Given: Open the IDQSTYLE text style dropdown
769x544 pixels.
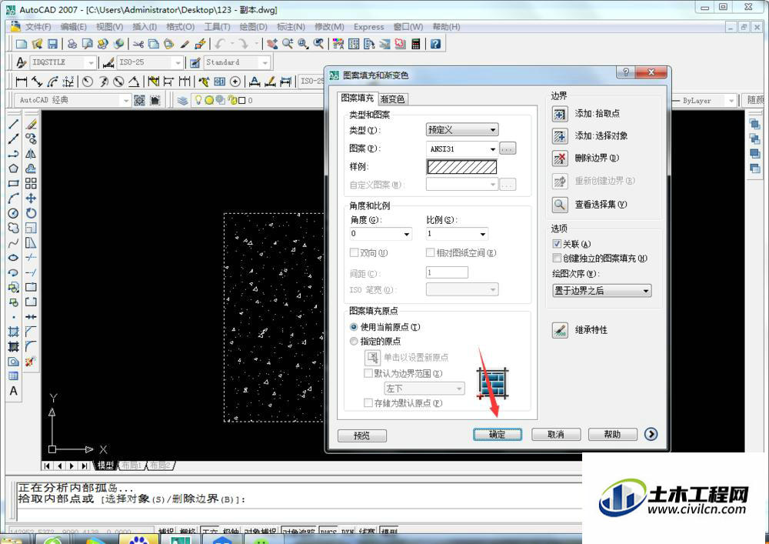Looking at the screenshot, I should tap(90, 63).
